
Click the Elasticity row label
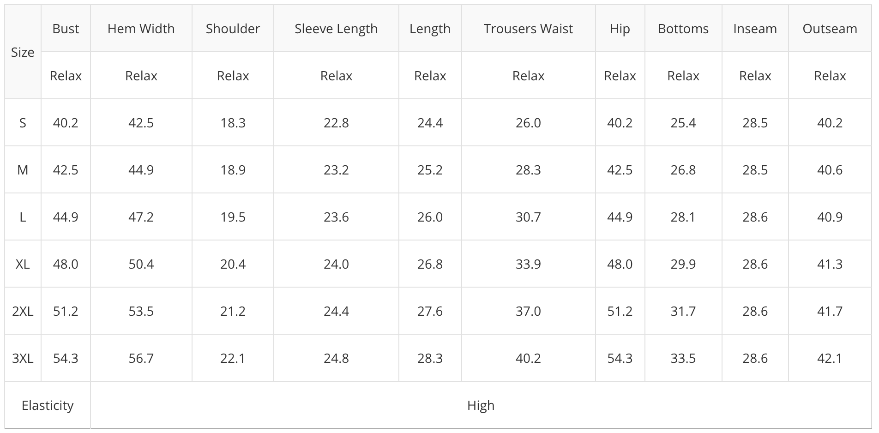[x=48, y=405]
